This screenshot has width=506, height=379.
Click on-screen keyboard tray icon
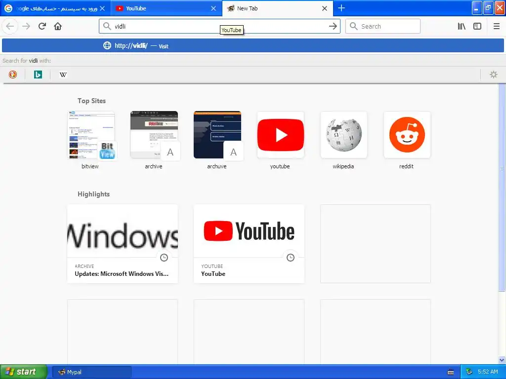click(451, 372)
